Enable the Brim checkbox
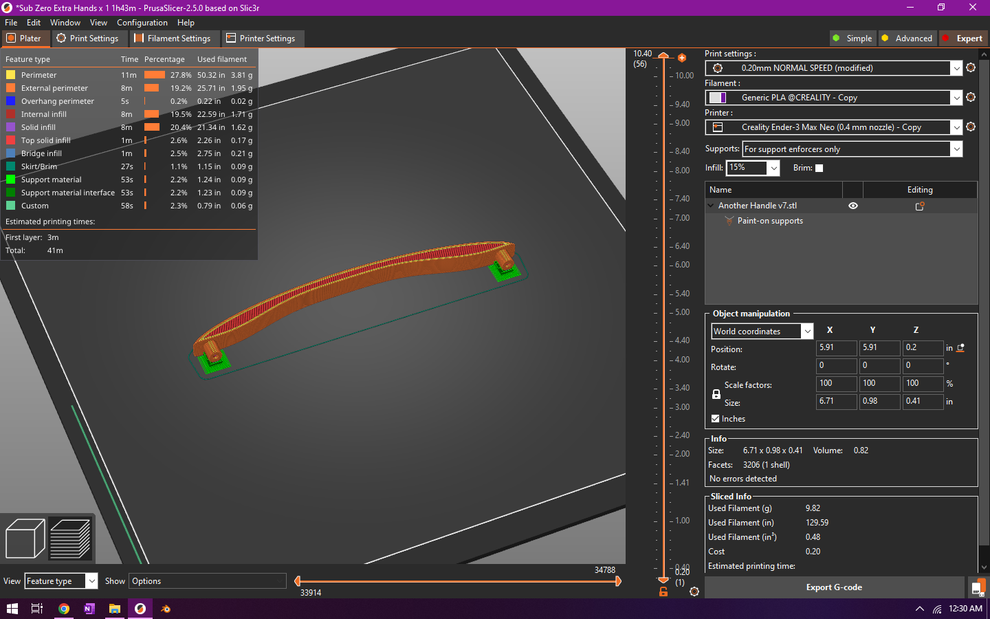Viewport: 990px width, 619px height. [819, 168]
